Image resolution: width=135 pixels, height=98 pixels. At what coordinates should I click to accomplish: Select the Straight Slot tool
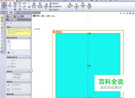point(15,9)
